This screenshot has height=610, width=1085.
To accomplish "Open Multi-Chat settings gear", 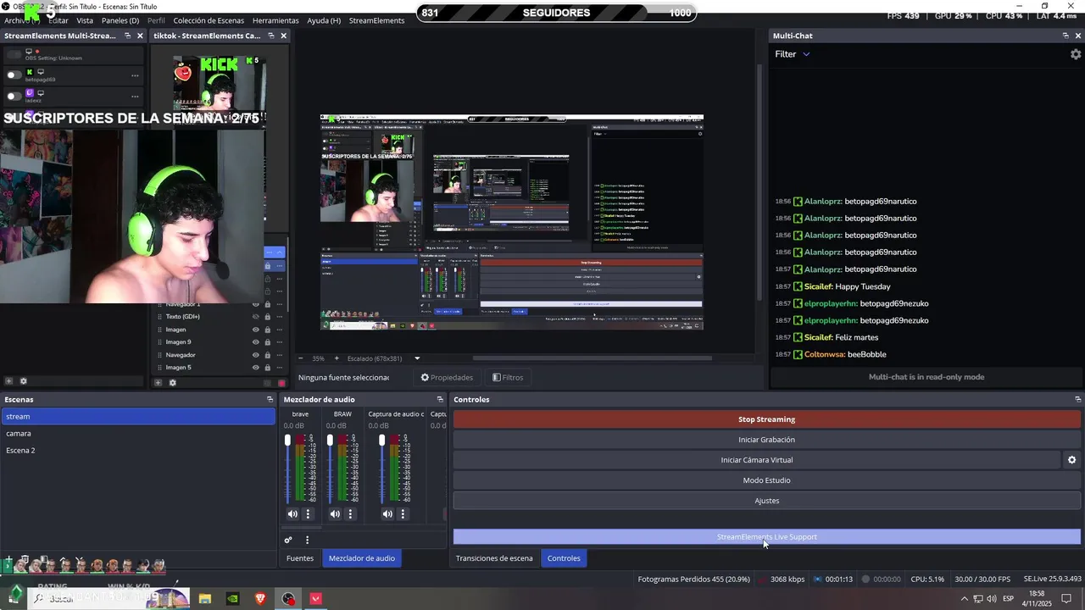I will pos(1076,54).
